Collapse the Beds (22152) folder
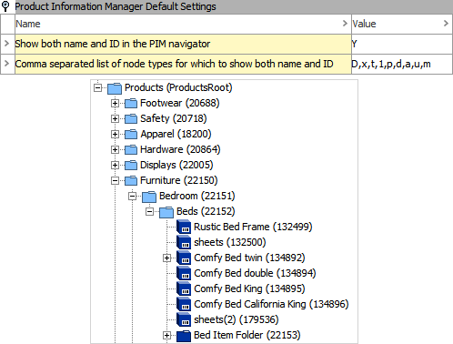Viewport: 453px width, 344px height. 149,212
